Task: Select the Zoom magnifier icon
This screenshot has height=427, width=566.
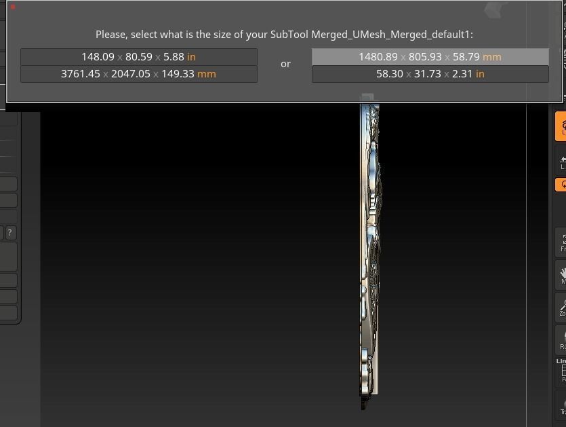Action: 561,308
